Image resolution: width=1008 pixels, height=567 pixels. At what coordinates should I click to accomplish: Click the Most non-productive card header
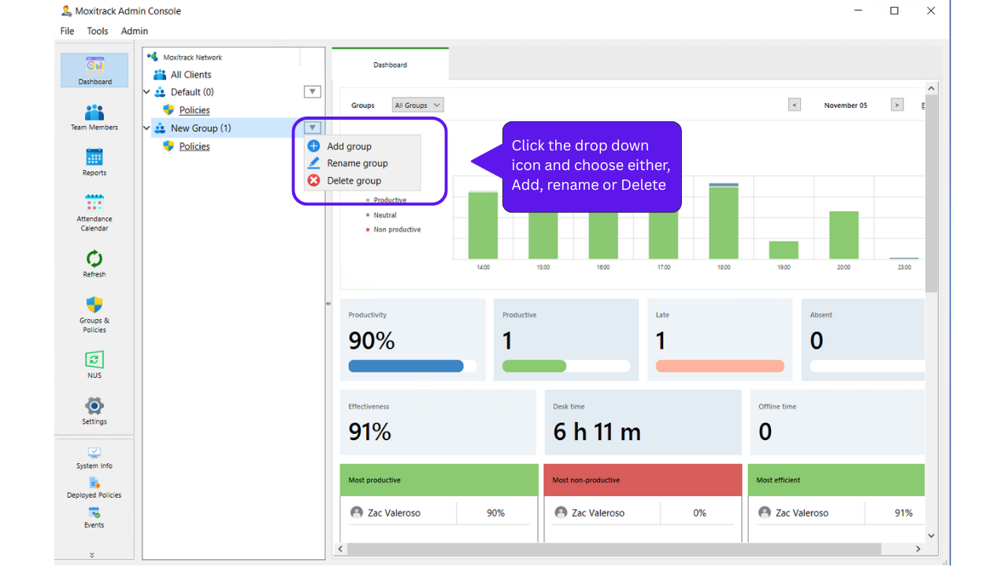(643, 480)
